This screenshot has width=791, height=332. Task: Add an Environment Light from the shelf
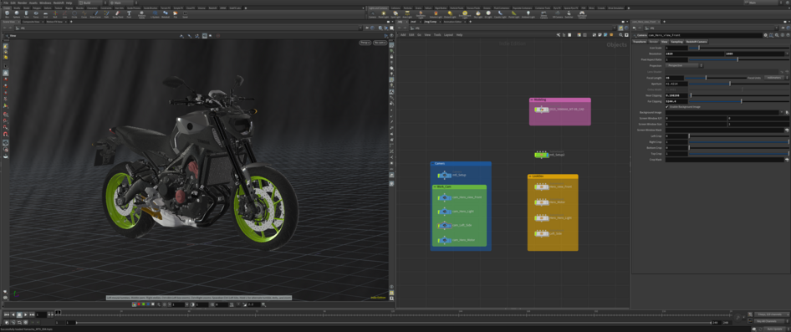click(465, 15)
